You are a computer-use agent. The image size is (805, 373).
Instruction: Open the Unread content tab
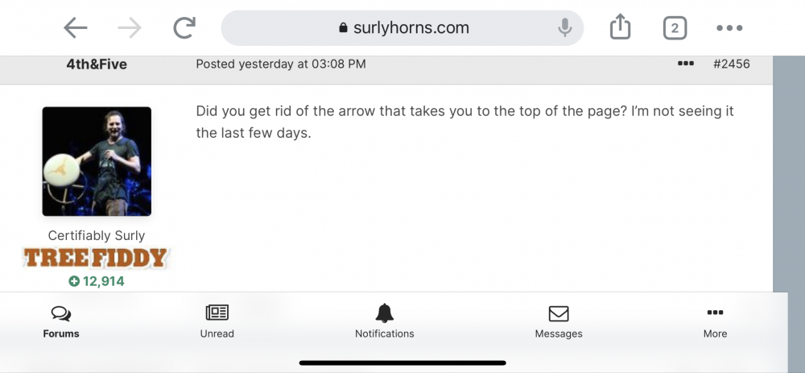pos(217,322)
